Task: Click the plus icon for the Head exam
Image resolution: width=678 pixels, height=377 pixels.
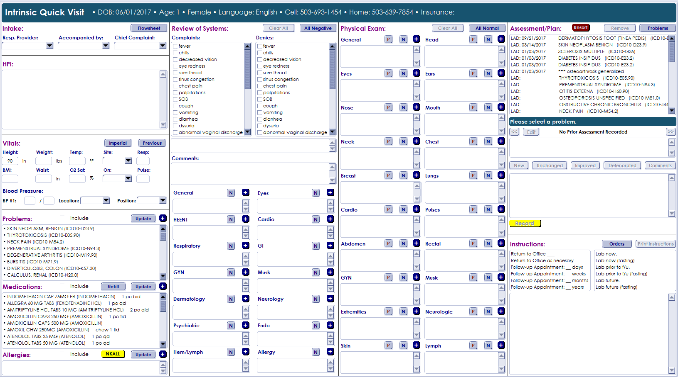Action: point(501,39)
